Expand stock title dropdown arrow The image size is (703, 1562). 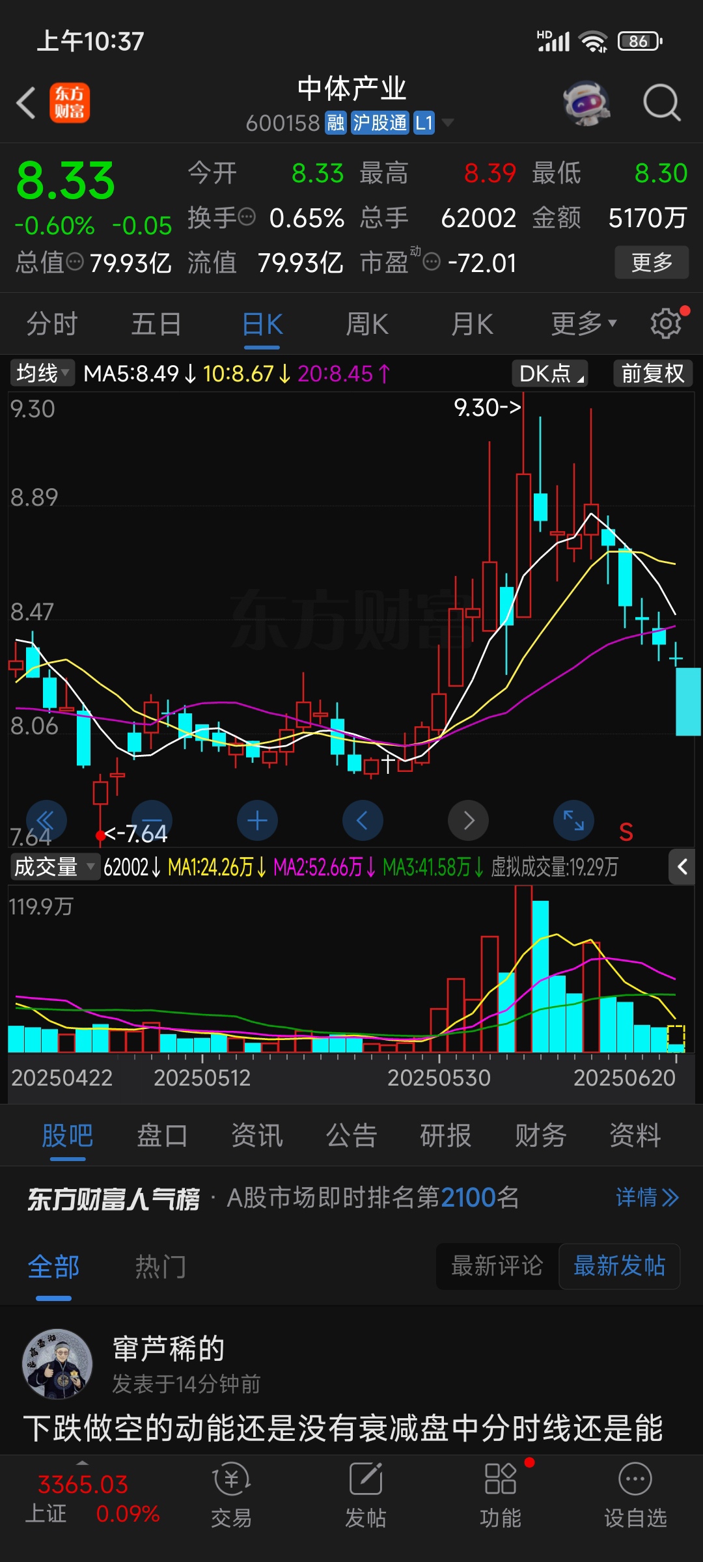tap(448, 122)
